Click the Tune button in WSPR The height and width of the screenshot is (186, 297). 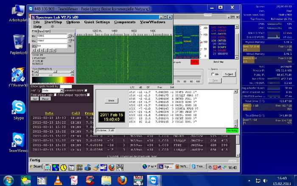tap(215, 81)
